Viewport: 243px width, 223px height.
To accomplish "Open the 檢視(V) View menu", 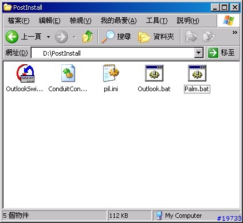I will click(x=80, y=21).
